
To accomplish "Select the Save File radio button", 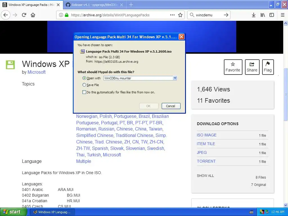I will (84, 85).
